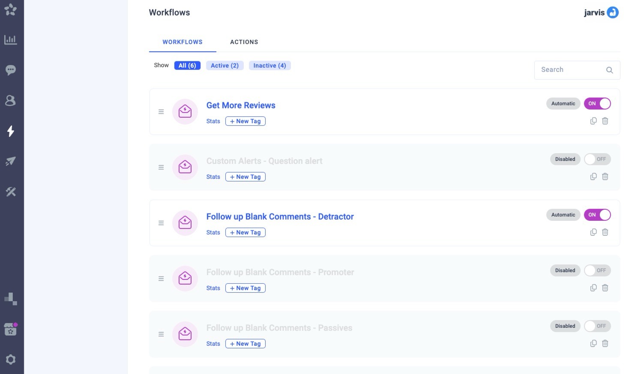Duplicate the Get More Reviews workflow
Viewport: 635px width, 374px height.
[593, 121]
